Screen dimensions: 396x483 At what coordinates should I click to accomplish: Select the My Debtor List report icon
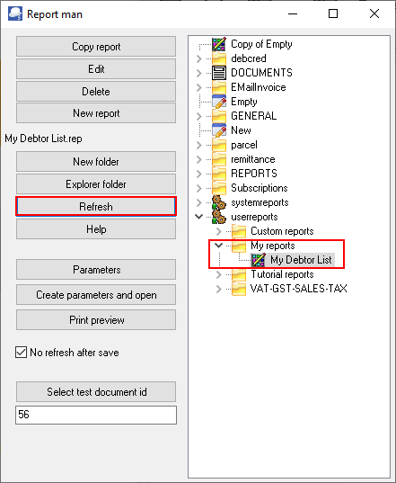click(259, 260)
